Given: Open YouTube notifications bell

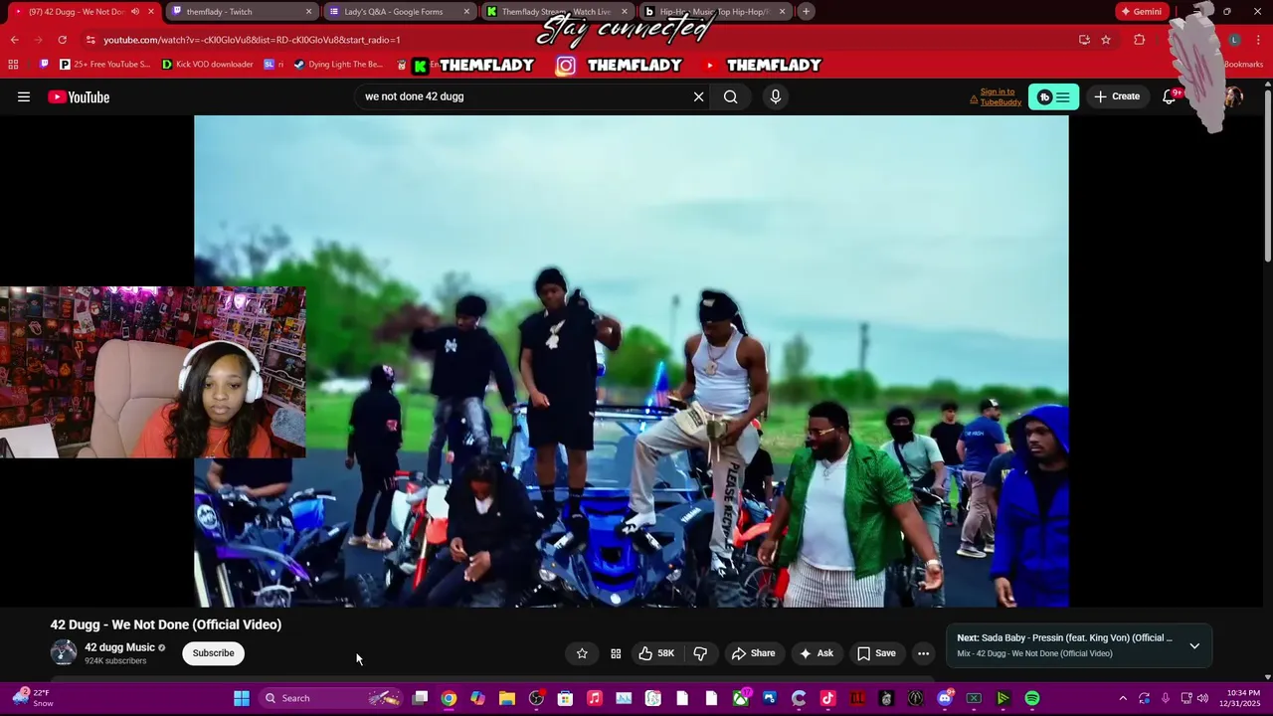Looking at the screenshot, I should (1170, 96).
